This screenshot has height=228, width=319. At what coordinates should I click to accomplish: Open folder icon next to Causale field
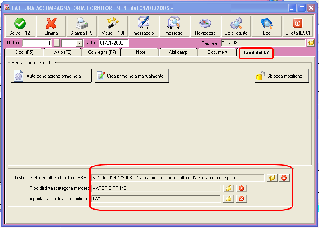[x=311, y=43]
